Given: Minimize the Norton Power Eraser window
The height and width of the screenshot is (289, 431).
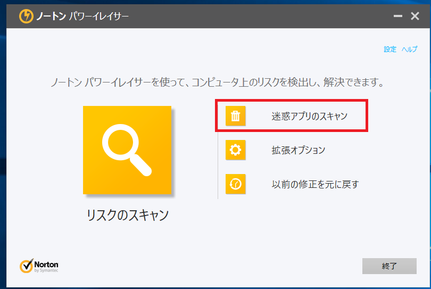Looking at the screenshot, I should coord(397,16).
